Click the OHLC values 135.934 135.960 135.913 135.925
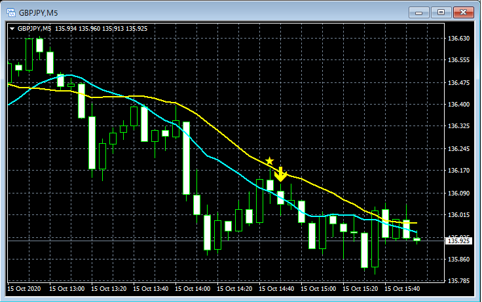Screen dimensions: 482x302 (101, 29)
